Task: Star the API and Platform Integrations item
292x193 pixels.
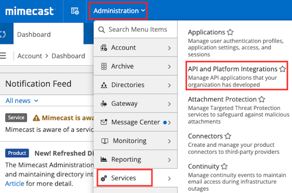Action: click(x=282, y=68)
